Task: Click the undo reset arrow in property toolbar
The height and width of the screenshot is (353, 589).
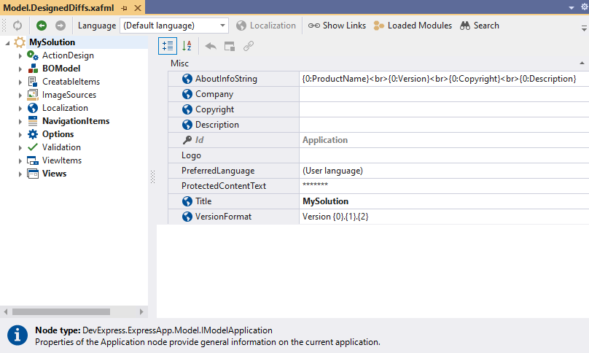Action: (x=211, y=46)
